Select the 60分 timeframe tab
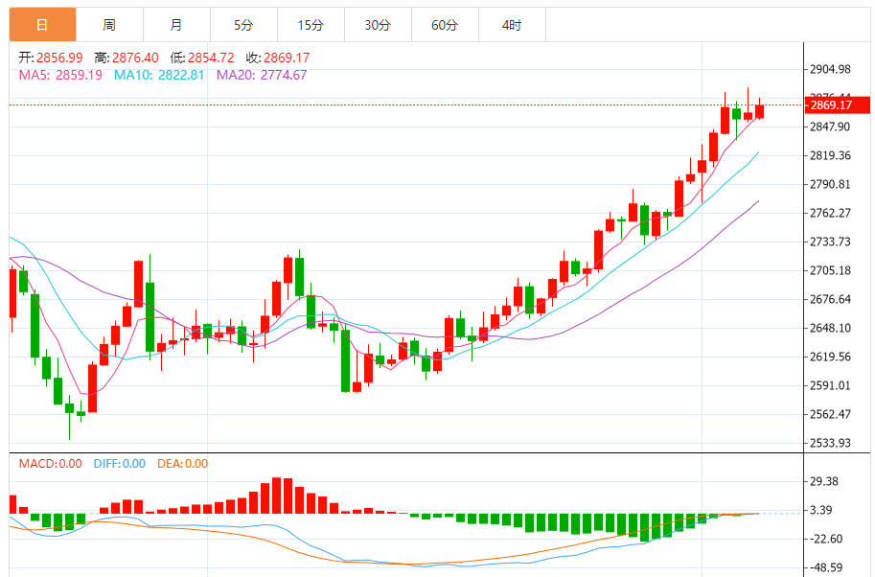 tap(445, 25)
